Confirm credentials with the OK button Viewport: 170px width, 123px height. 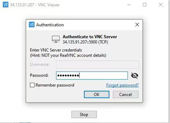(97, 94)
